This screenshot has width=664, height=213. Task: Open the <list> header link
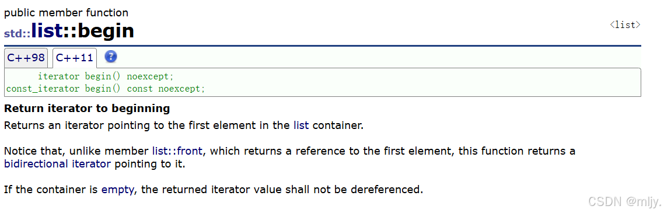(625, 25)
